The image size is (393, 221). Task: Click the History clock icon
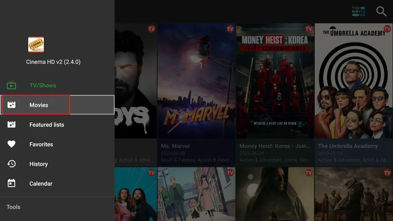point(11,164)
